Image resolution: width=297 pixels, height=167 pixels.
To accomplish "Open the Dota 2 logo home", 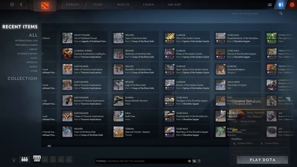I will click(x=45, y=6).
